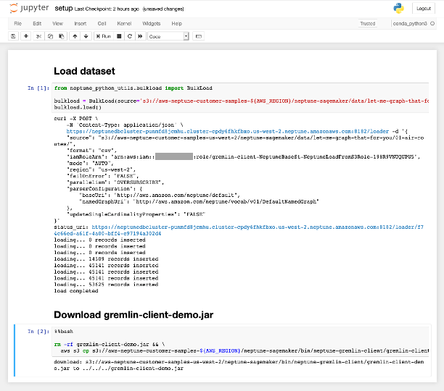Move the selected cell up

(75, 35)
